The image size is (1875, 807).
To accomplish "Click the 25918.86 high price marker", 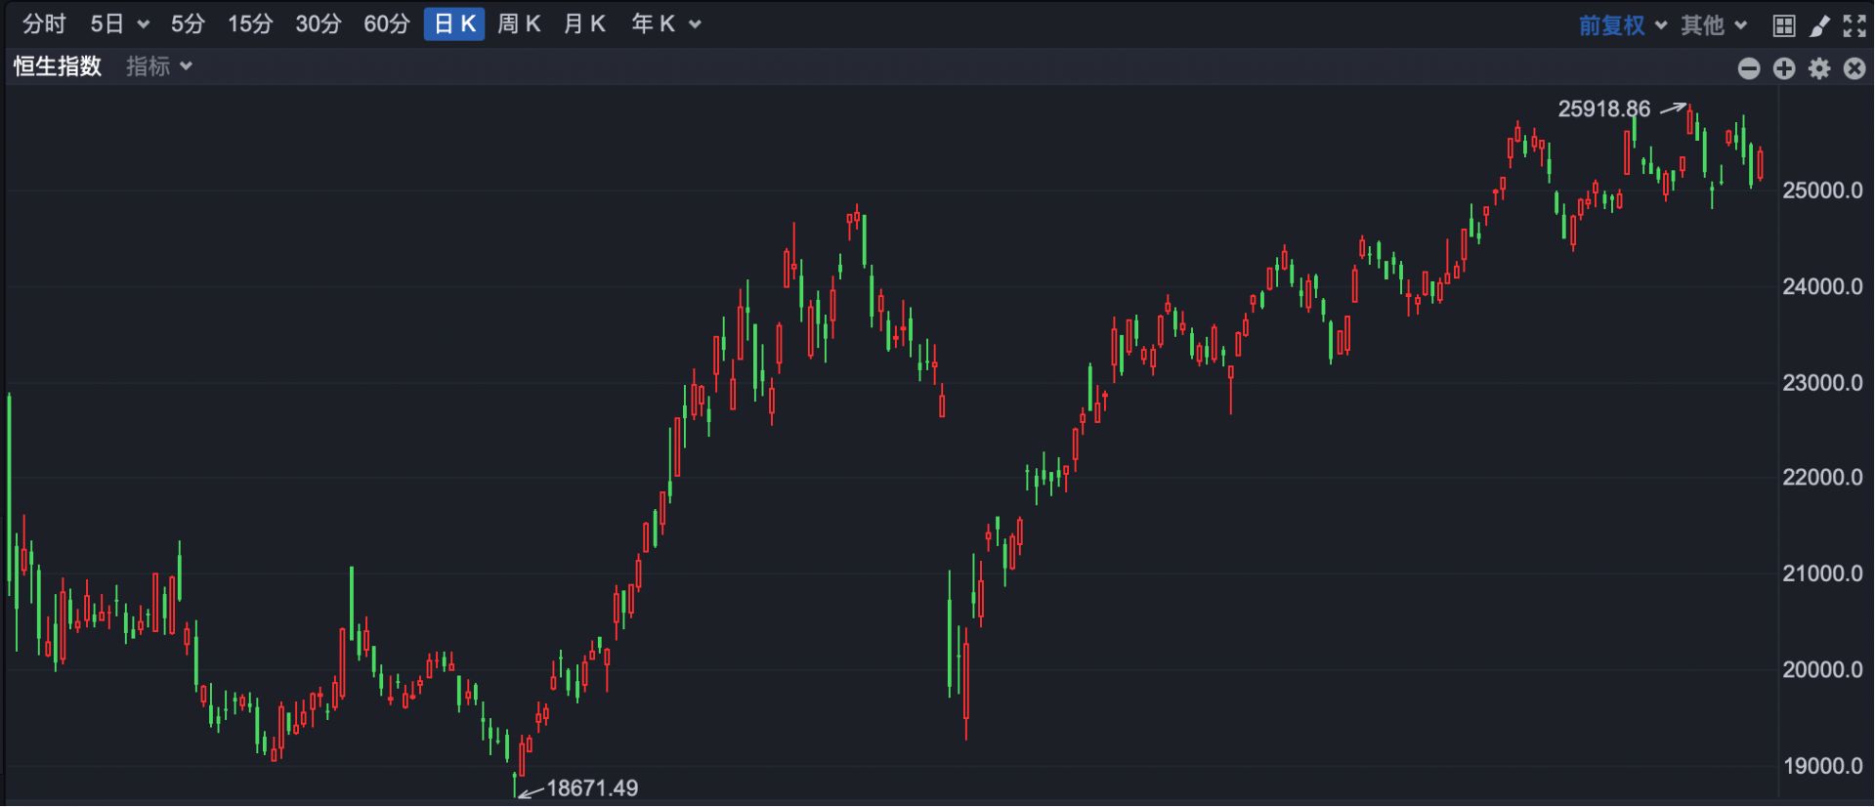I will click(x=1603, y=108).
